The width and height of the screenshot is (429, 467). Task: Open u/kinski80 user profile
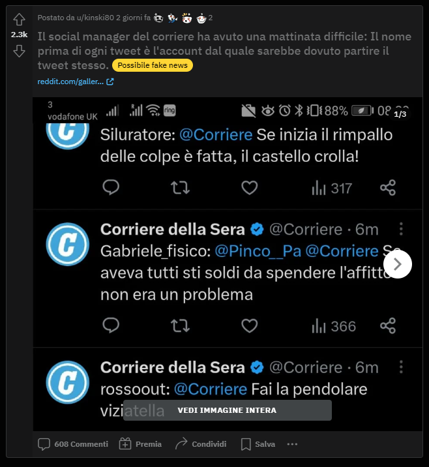[x=95, y=18]
